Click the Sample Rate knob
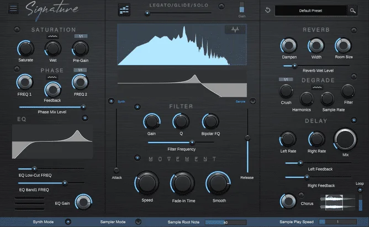Image resolution: width=369 pixels, height=227 pixels. 328,99
